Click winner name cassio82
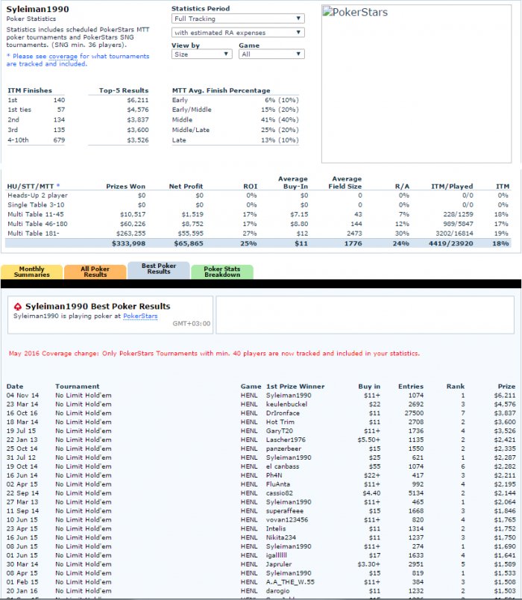This screenshot has width=522, height=600. point(279,493)
